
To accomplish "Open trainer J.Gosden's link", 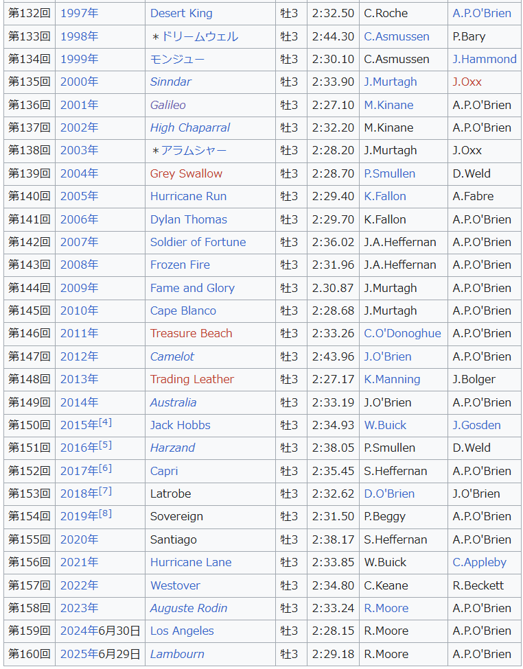I will point(476,425).
